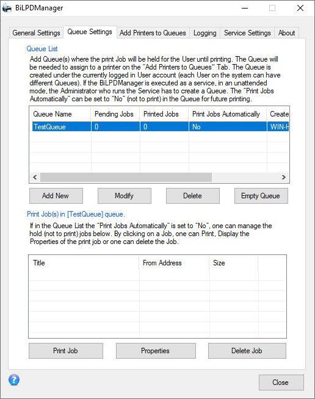The image size is (315, 399).
Task: Click the queue list horizontal scrollbar thumb
Action: tap(126, 177)
